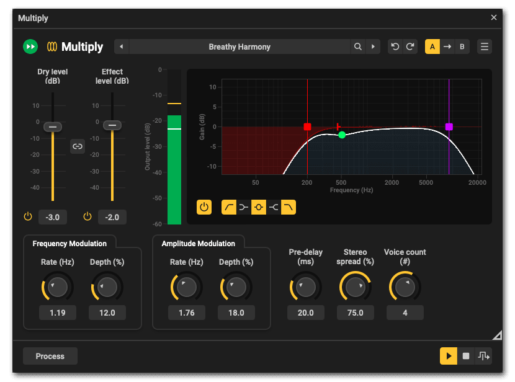Screen dimensions: 515x382
Task: Copy A settings to B arrow
Action: click(x=447, y=47)
